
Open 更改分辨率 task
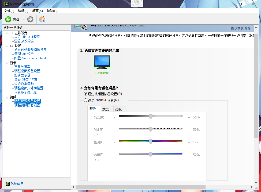tap(22, 67)
